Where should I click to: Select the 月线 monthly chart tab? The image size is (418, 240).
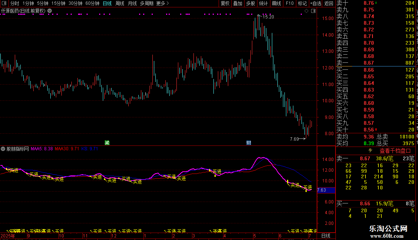(132, 3)
